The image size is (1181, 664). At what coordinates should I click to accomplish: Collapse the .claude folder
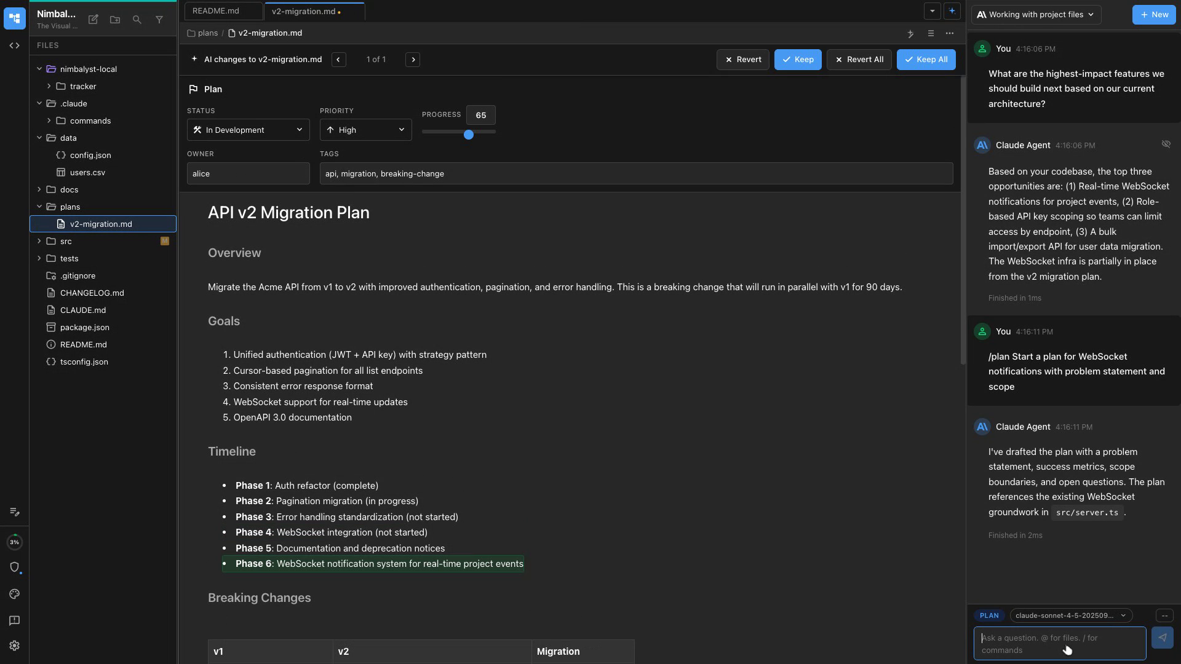39,103
